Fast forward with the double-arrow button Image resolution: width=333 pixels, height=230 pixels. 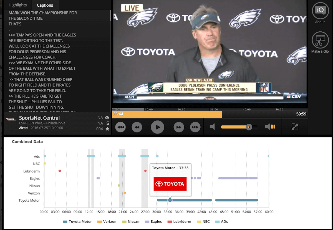[x=179, y=127]
